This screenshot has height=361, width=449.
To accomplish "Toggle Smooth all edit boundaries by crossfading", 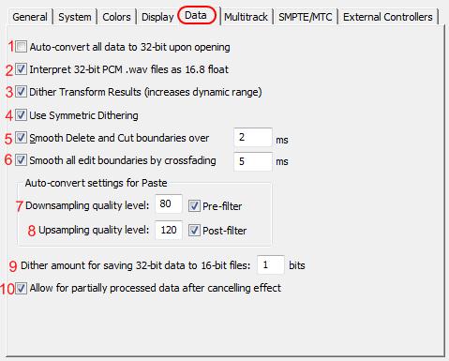I will pos(21,160).
